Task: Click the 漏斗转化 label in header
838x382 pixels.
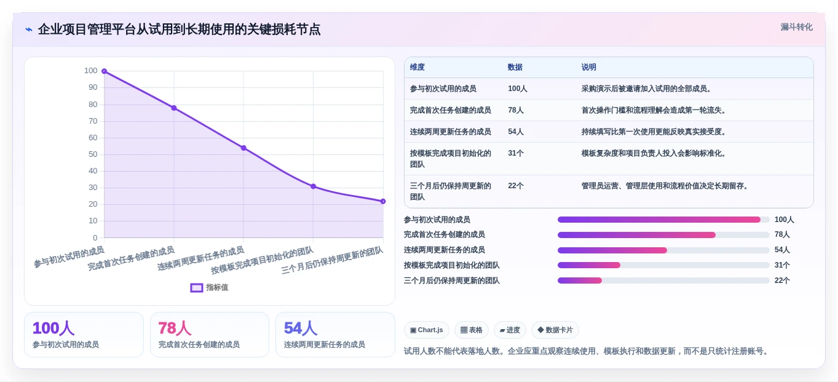Action: tap(796, 27)
